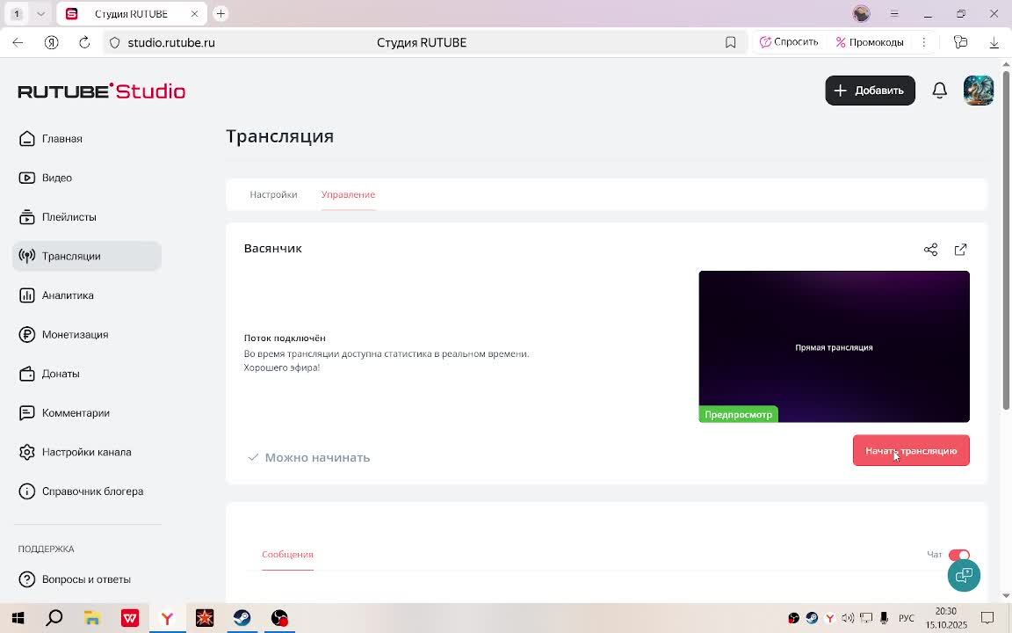The height and width of the screenshot is (633, 1012).
Task: Open the notifications bell
Action: click(940, 91)
